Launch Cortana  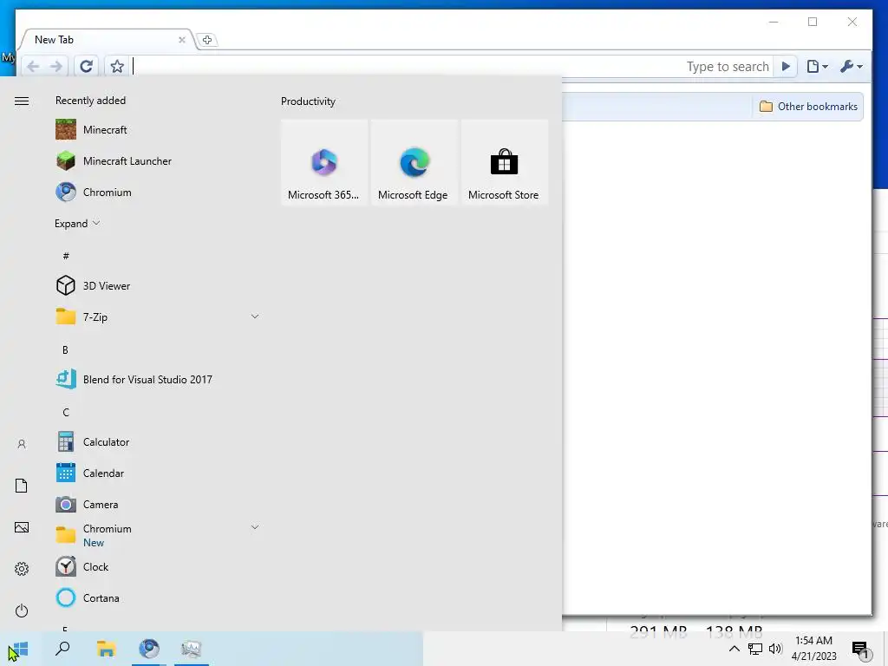[x=88, y=597]
